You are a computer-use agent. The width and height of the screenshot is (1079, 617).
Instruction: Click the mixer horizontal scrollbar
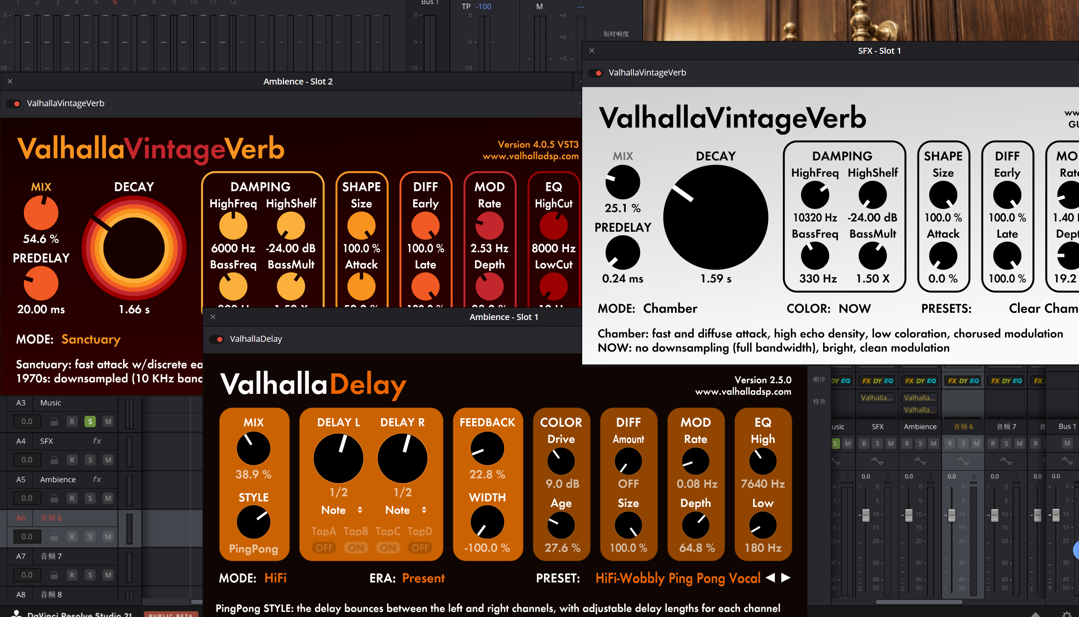pyautogui.click(x=919, y=602)
